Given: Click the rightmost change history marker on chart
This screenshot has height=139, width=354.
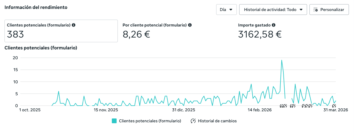Looking at the screenshot, I should tap(334, 106).
